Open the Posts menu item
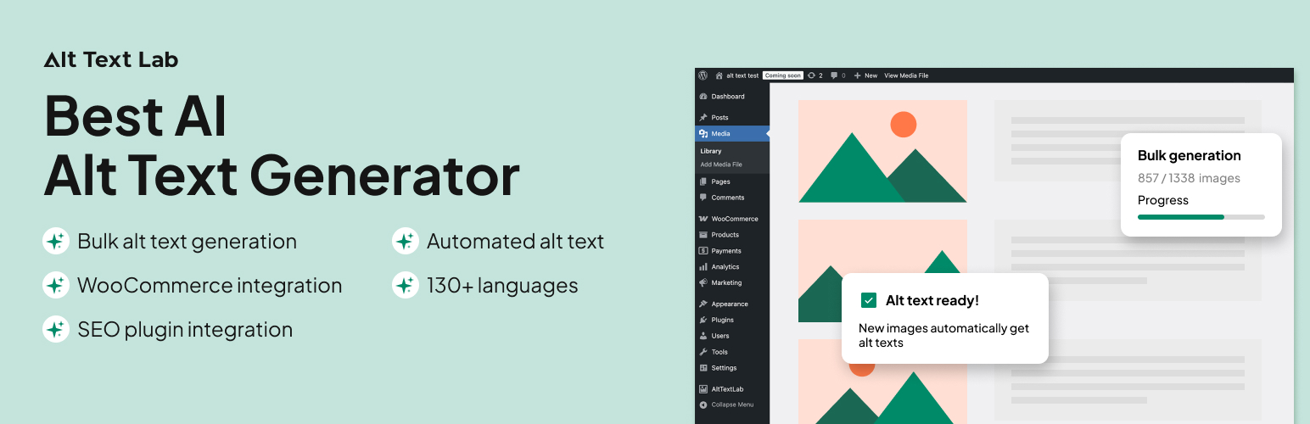 coord(732,118)
